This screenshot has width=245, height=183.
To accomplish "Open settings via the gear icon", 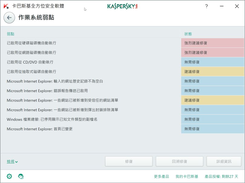I will [9, 176].
